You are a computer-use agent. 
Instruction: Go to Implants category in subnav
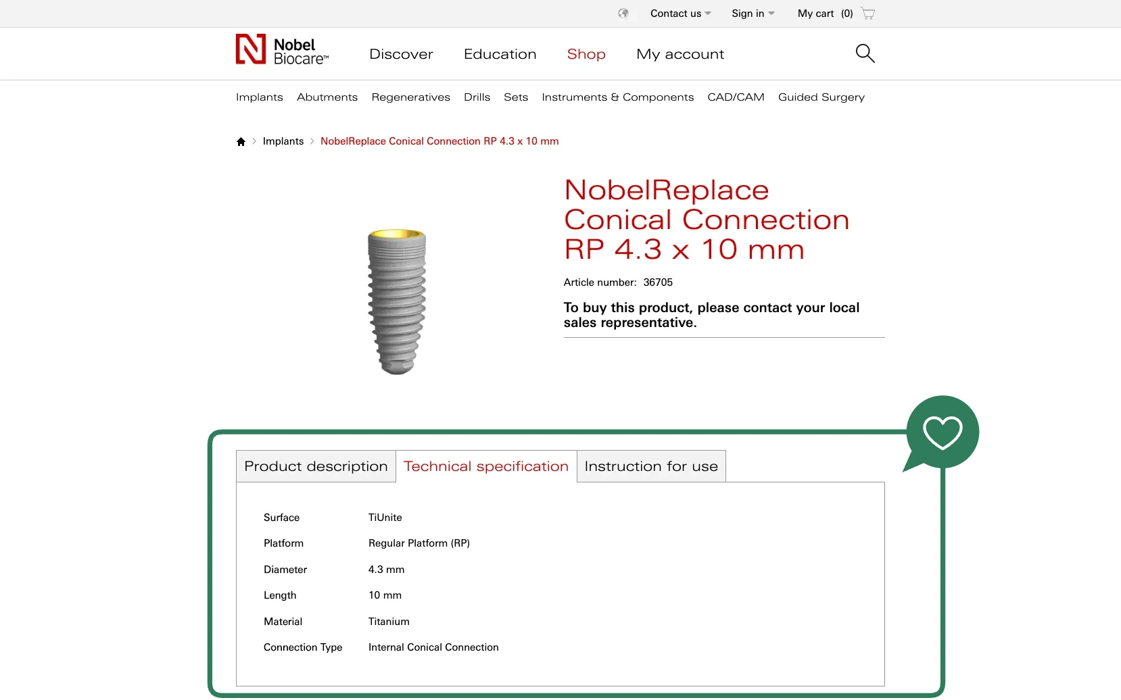pos(260,97)
